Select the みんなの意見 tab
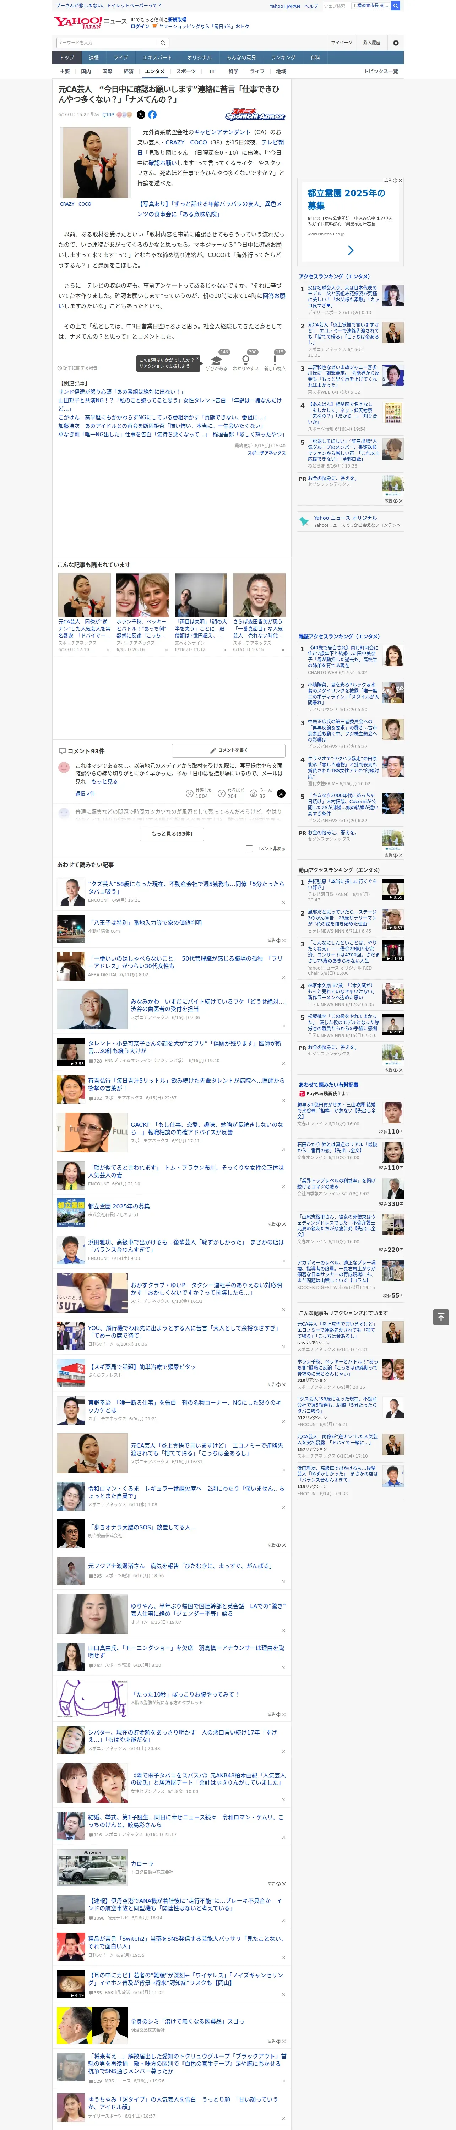The width and height of the screenshot is (456, 2130). click(x=241, y=58)
